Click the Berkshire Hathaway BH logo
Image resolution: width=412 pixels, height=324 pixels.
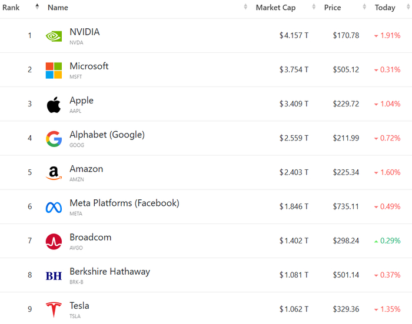[54, 276]
